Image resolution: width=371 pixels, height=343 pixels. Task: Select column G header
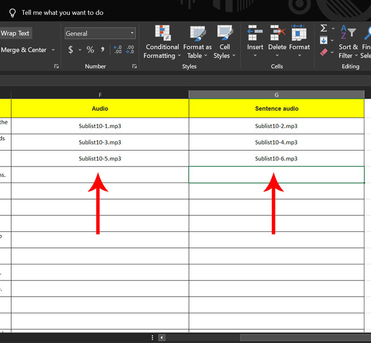[277, 95]
